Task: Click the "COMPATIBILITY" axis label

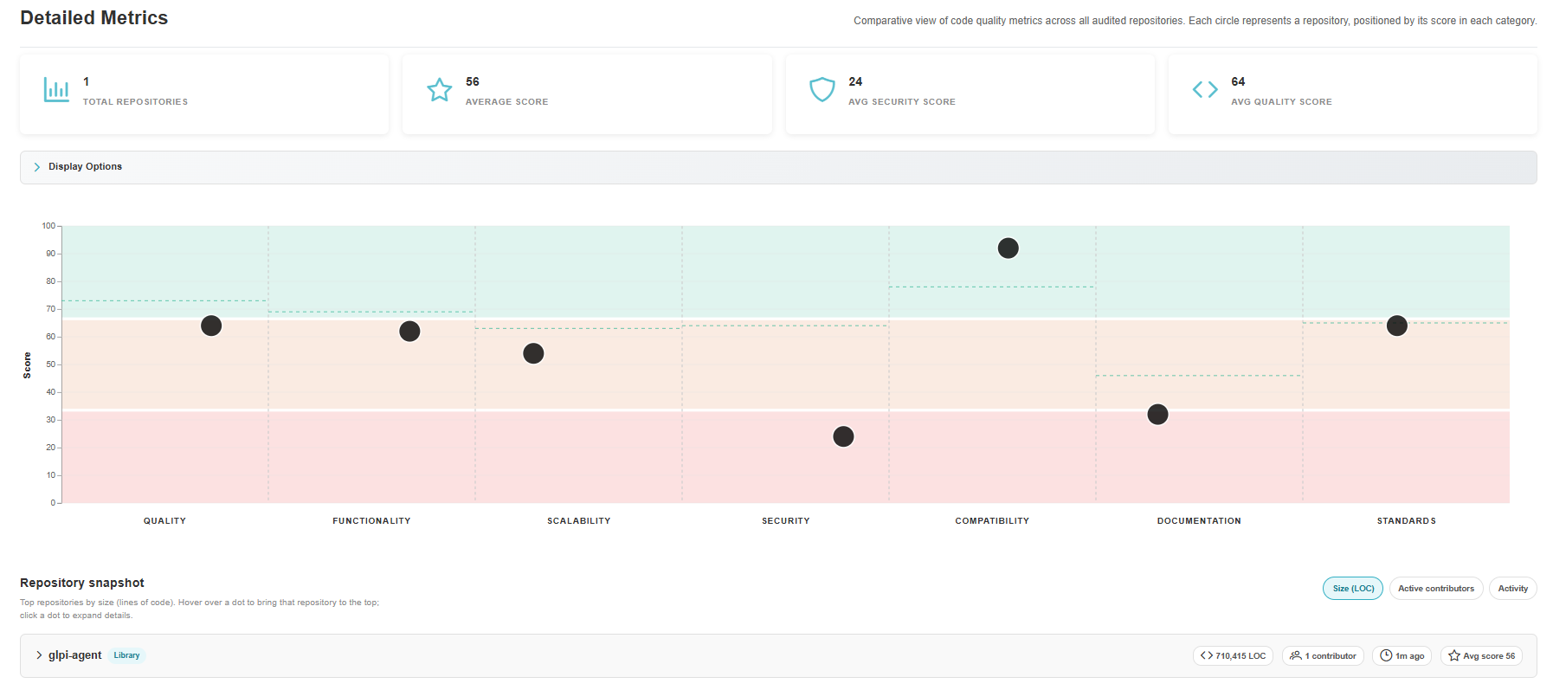Action: [992, 521]
